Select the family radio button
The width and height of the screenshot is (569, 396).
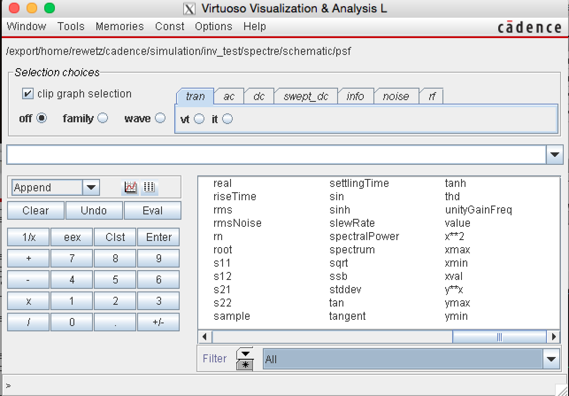pyautogui.click(x=103, y=118)
